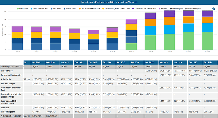Select the Dez 2010 column header
The height and width of the screenshot is (118, 218).
coord(52,63)
